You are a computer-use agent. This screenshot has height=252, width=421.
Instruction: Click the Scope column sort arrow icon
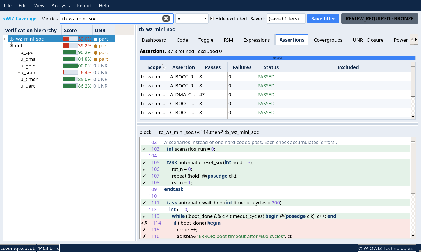pyautogui.click(x=165, y=67)
